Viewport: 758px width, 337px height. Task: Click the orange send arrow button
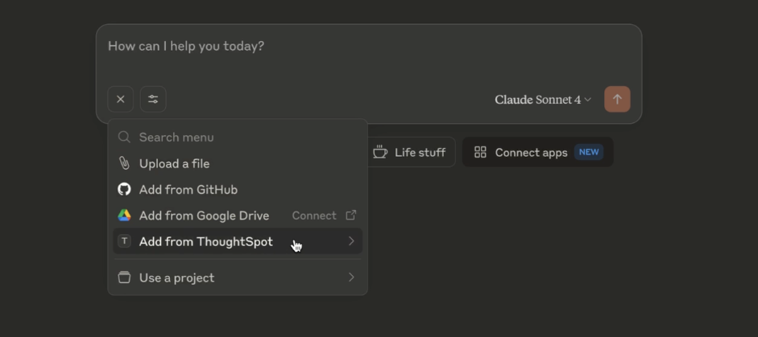click(617, 100)
